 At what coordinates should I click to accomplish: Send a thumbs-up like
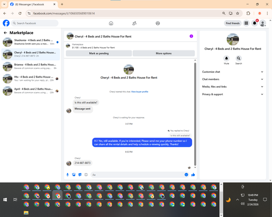pos(193,175)
